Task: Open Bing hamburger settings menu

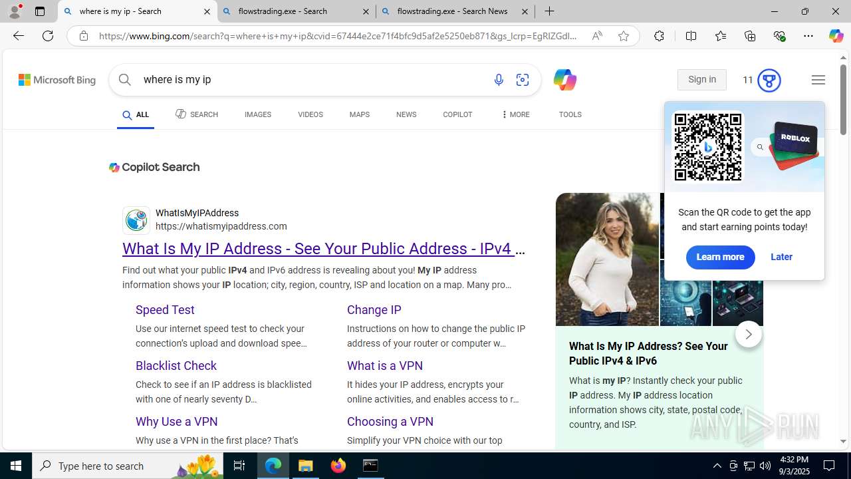Action: (818, 80)
